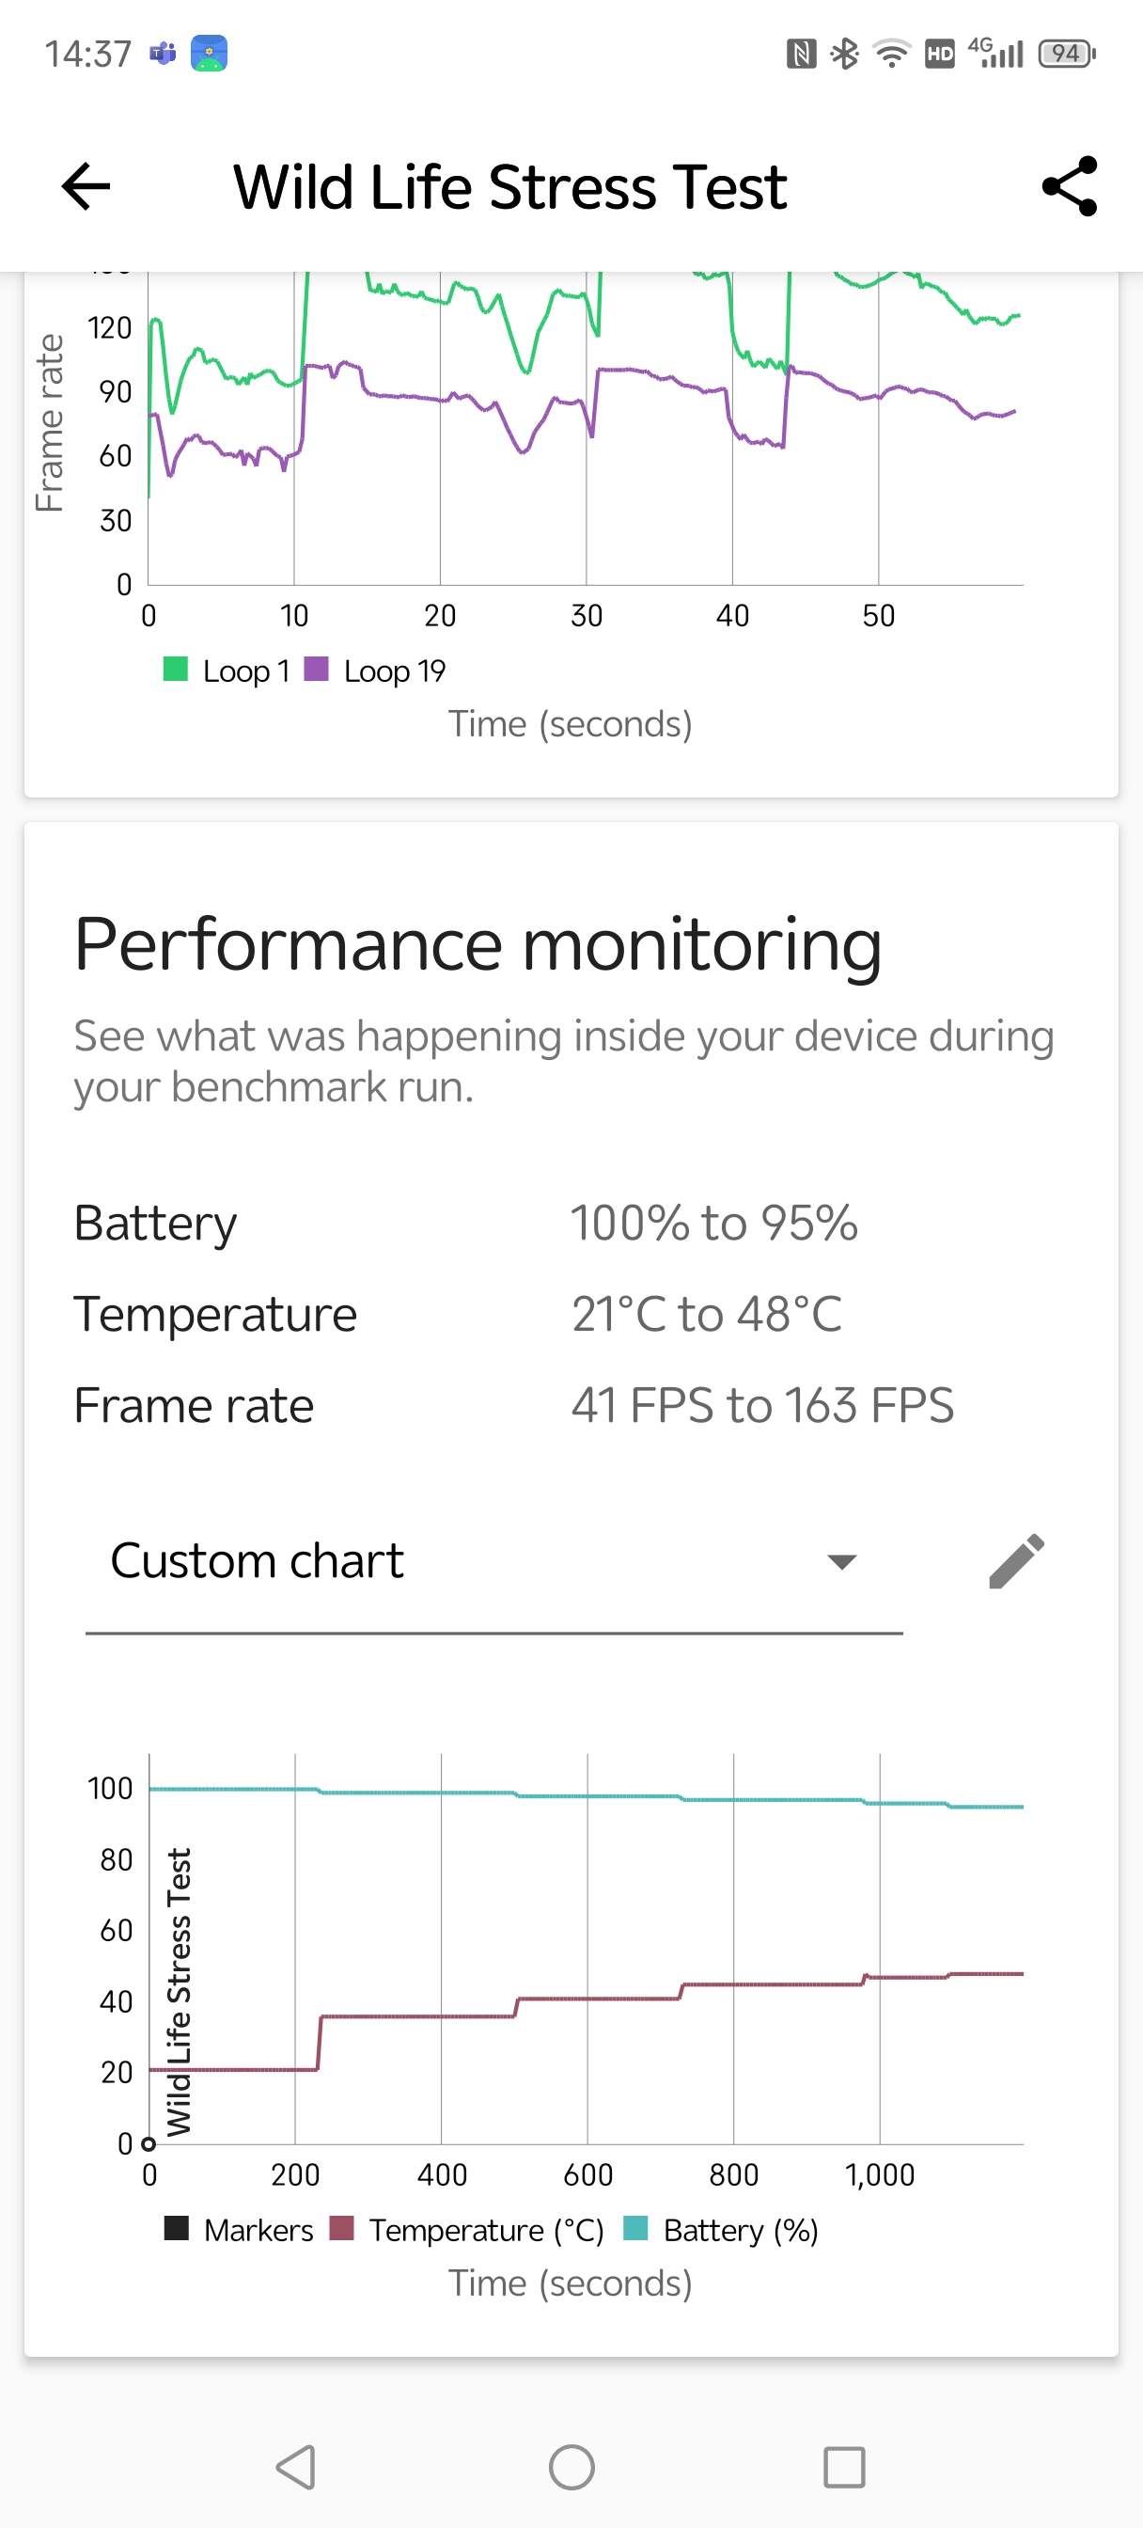Viewport: 1143px width, 2528px height.
Task: Edit the custom chart with pencil icon
Action: point(1016,1560)
